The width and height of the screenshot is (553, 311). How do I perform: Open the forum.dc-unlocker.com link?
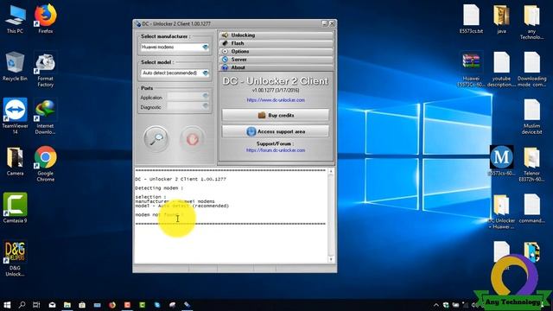pos(276,150)
